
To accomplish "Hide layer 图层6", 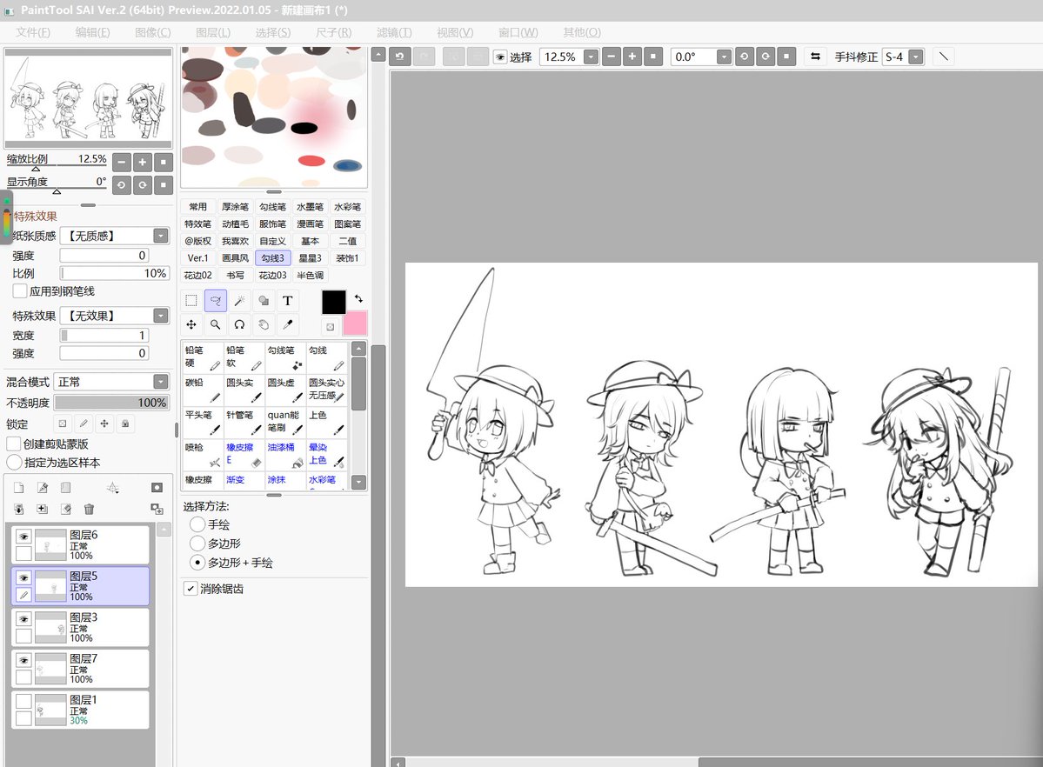I will 24,537.
